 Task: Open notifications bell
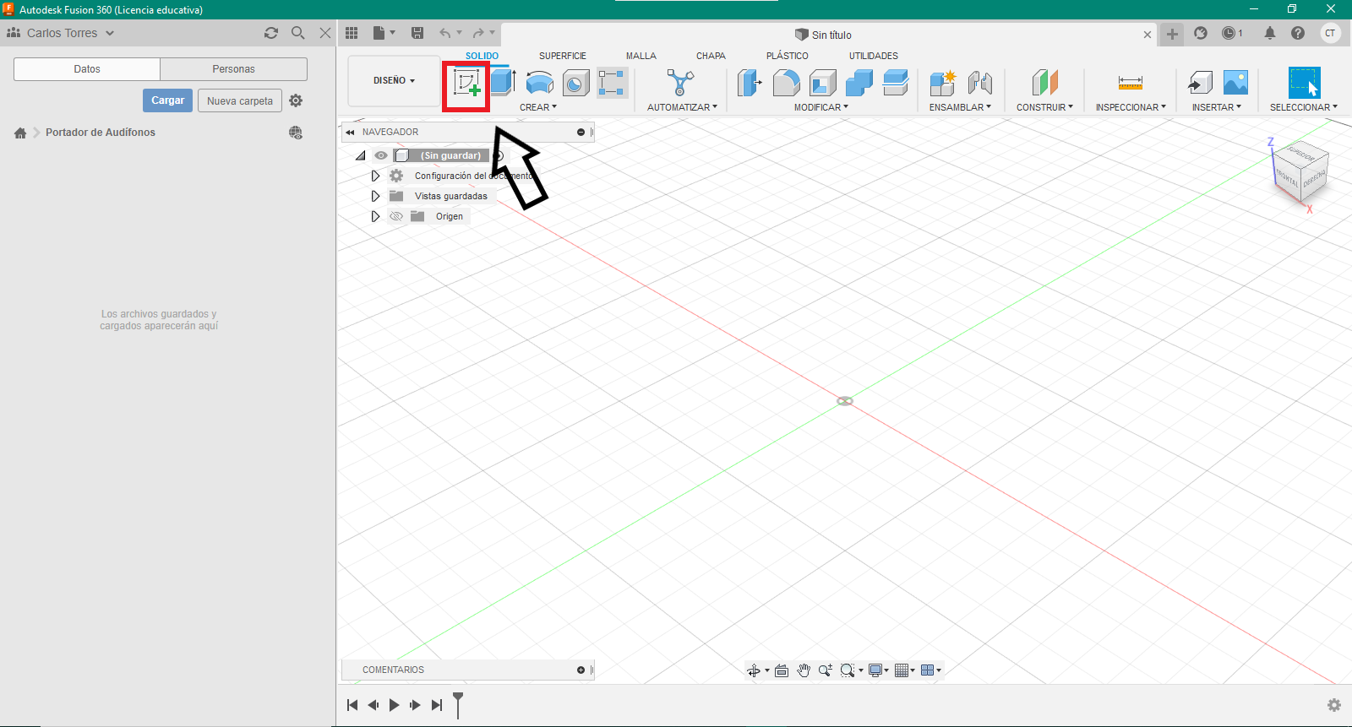click(x=1270, y=33)
